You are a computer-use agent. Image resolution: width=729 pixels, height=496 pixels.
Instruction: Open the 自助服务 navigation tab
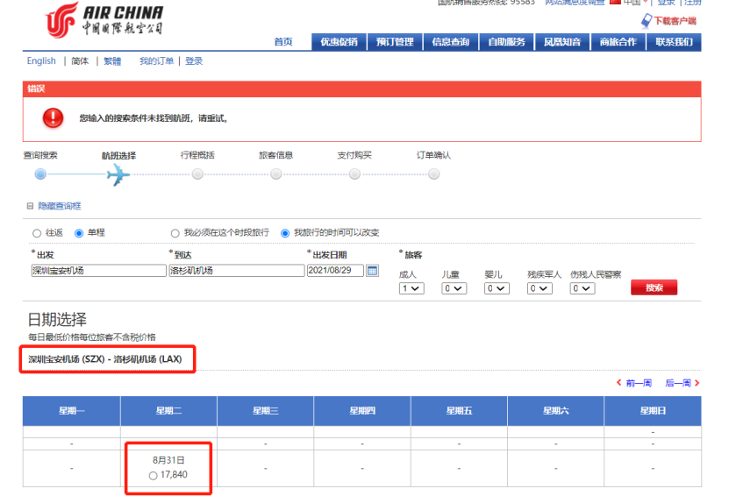506,42
